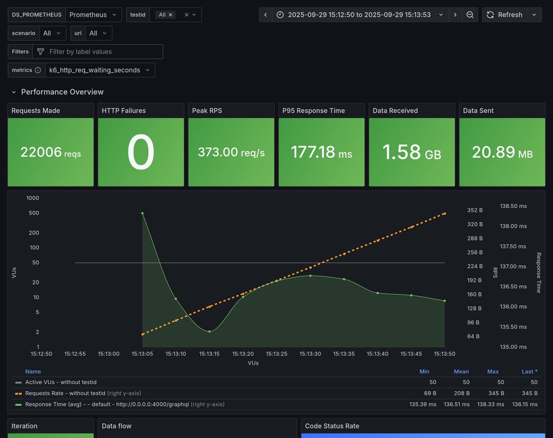Click the filter funnel icon
553x438 pixels.
(x=40, y=51)
